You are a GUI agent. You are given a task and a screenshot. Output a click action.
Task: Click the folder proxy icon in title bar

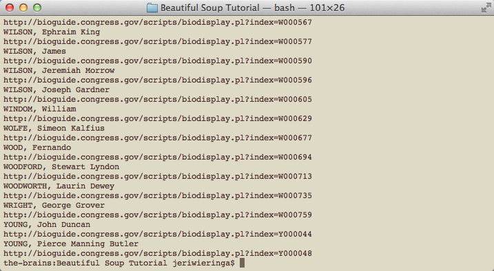pyautogui.click(x=152, y=8)
